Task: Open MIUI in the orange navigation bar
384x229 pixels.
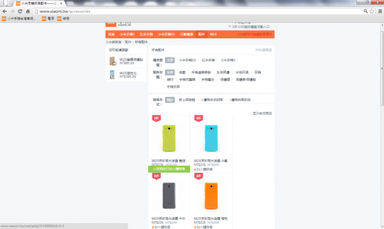Action: click(214, 35)
